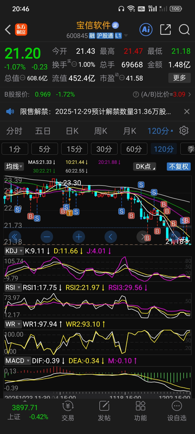This screenshot has width=195, height=434.
Task: Tap the back arrow icon
Action: pyautogui.click(x=8, y=30)
